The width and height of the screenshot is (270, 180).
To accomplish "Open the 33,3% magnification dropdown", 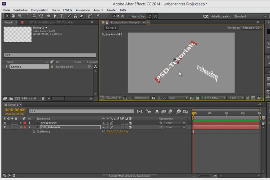I will tap(113, 98).
